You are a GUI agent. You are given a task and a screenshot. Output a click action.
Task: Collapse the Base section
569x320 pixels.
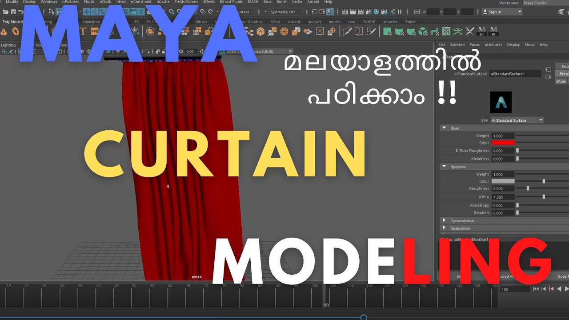(x=444, y=128)
